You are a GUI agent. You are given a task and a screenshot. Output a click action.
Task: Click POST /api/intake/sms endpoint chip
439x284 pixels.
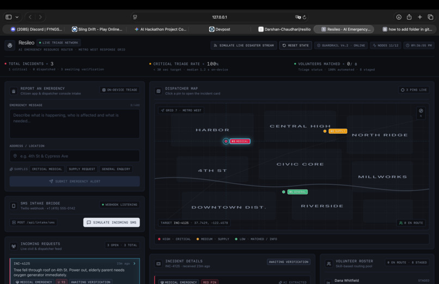[x=33, y=222]
